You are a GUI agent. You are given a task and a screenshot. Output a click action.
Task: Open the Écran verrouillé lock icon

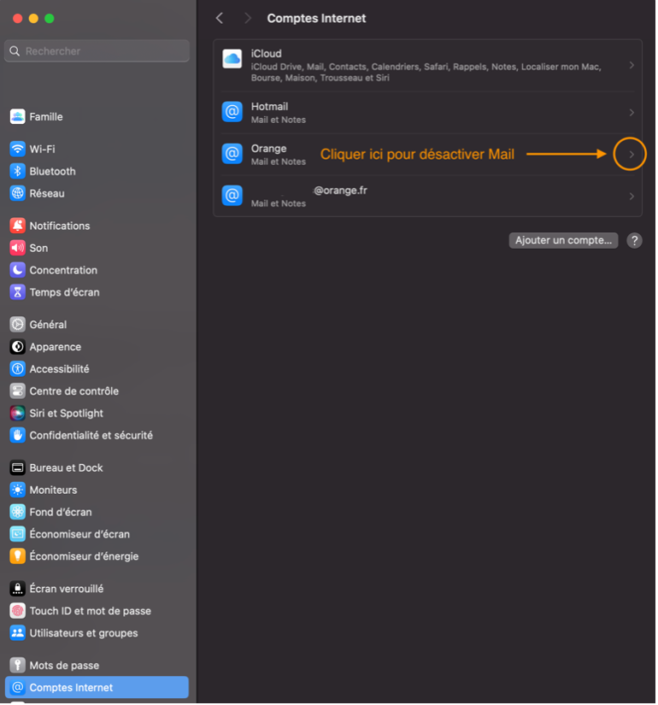click(18, 589)
